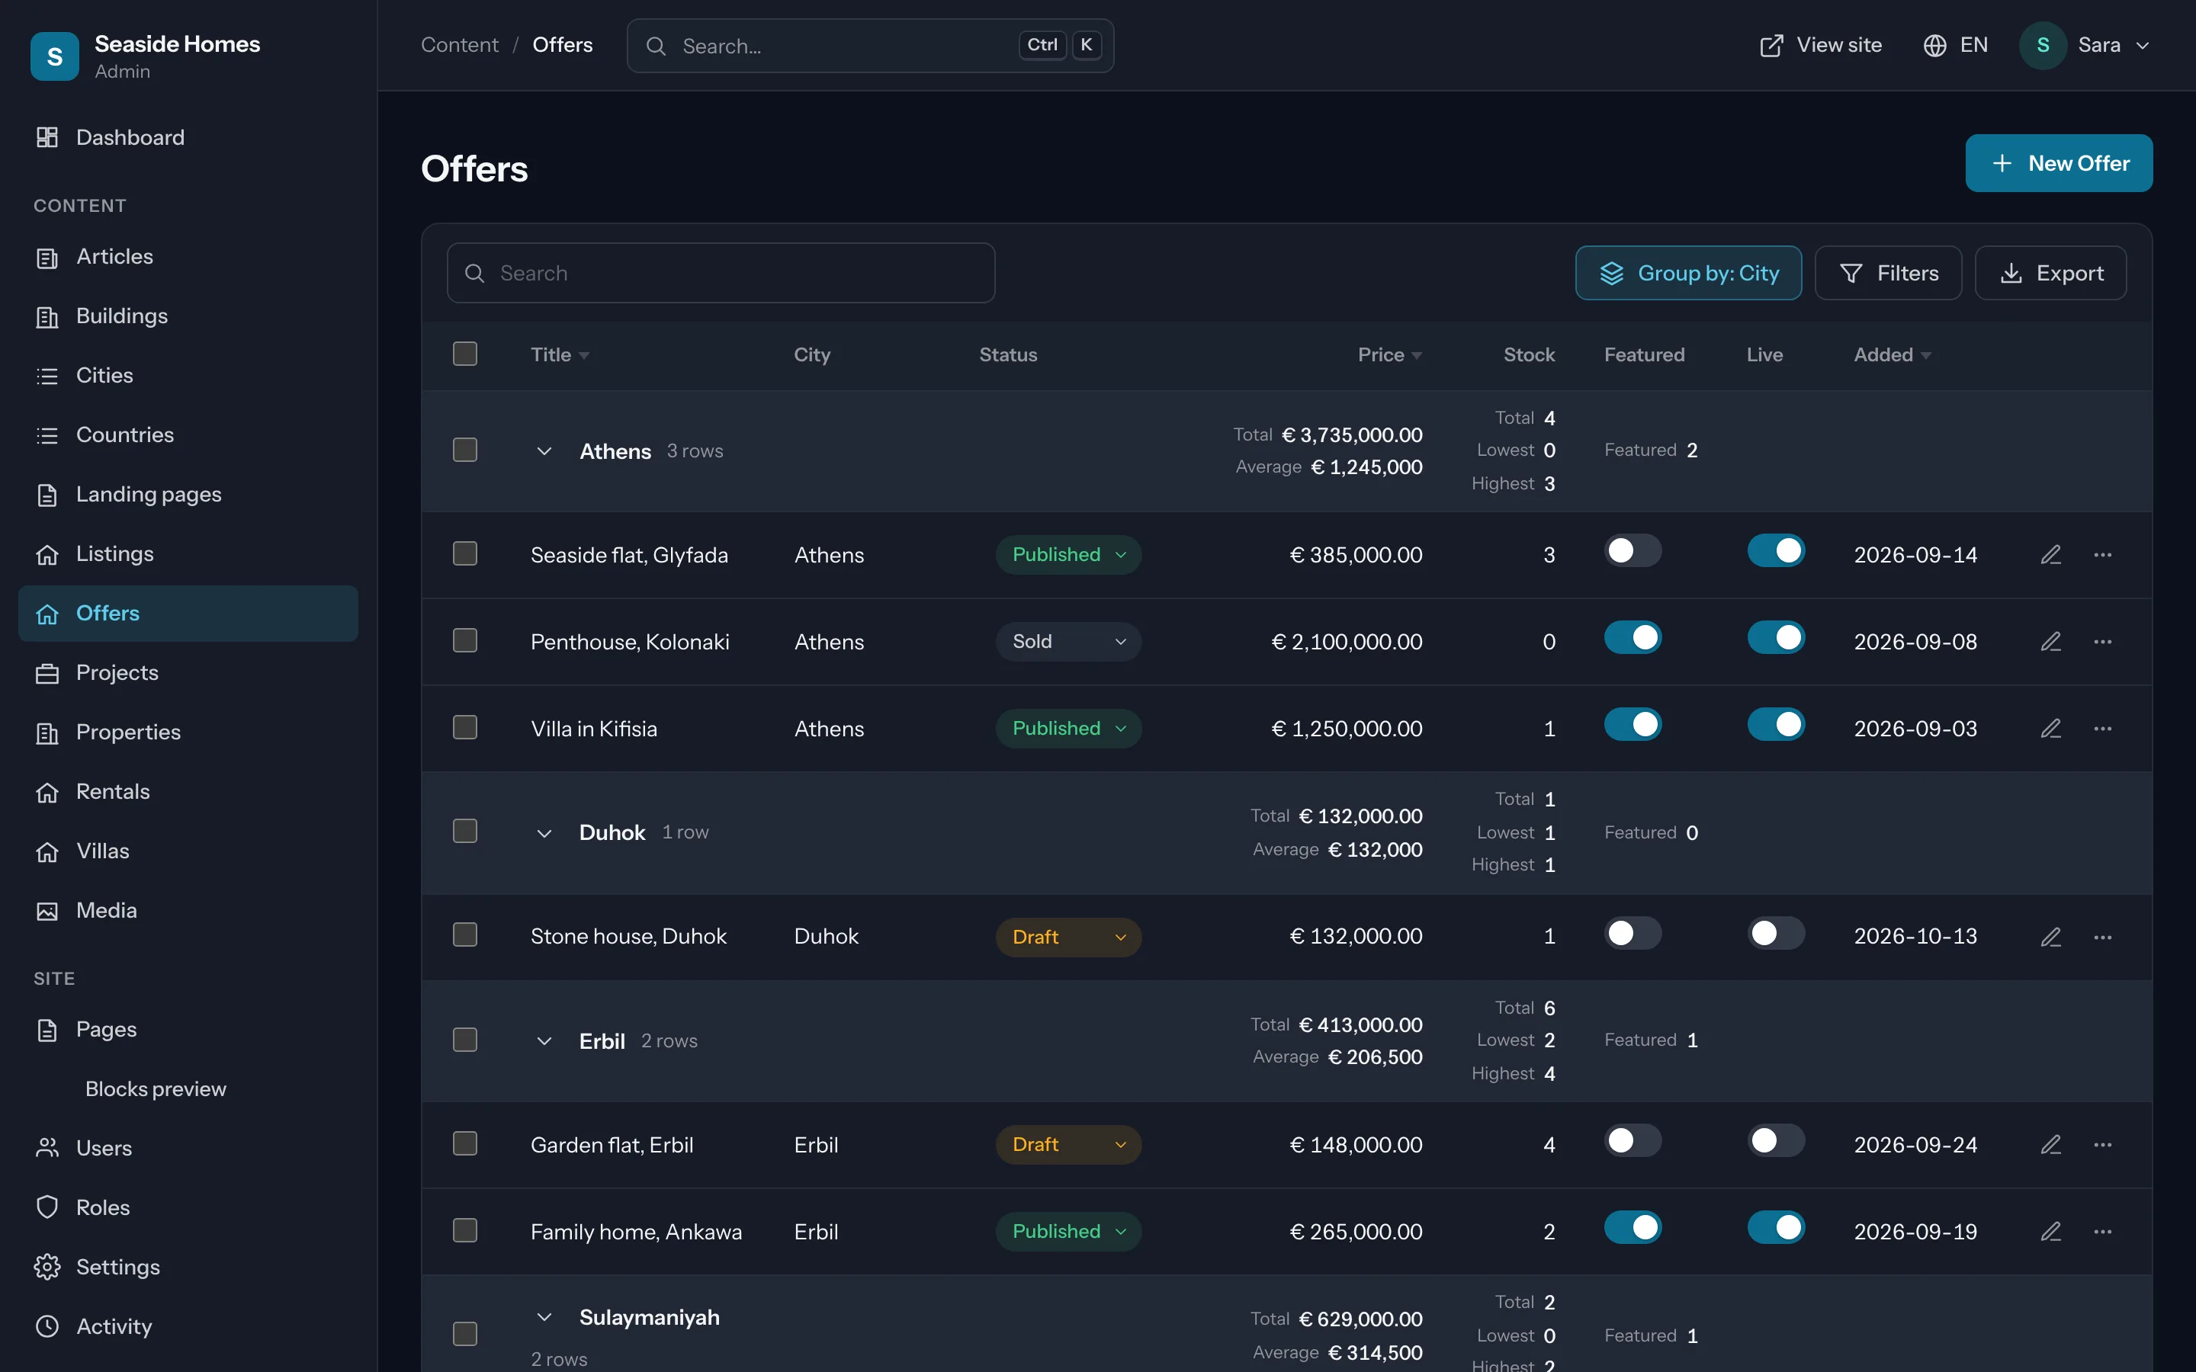Click the Roles shield icon in sidebar
Screen dimensions: 2196x1372
coord(47,1208)
